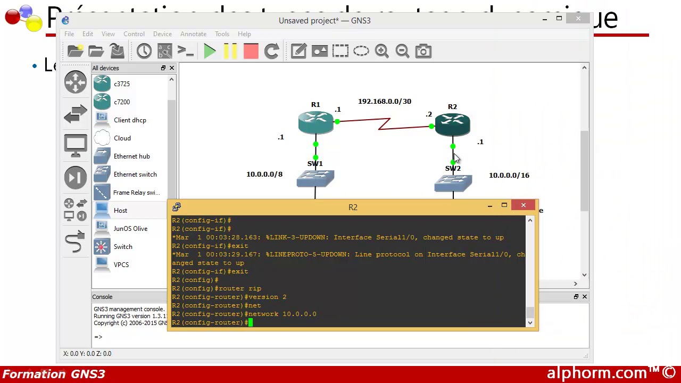
Task: Open the Device menu
Action: point(162,34)
